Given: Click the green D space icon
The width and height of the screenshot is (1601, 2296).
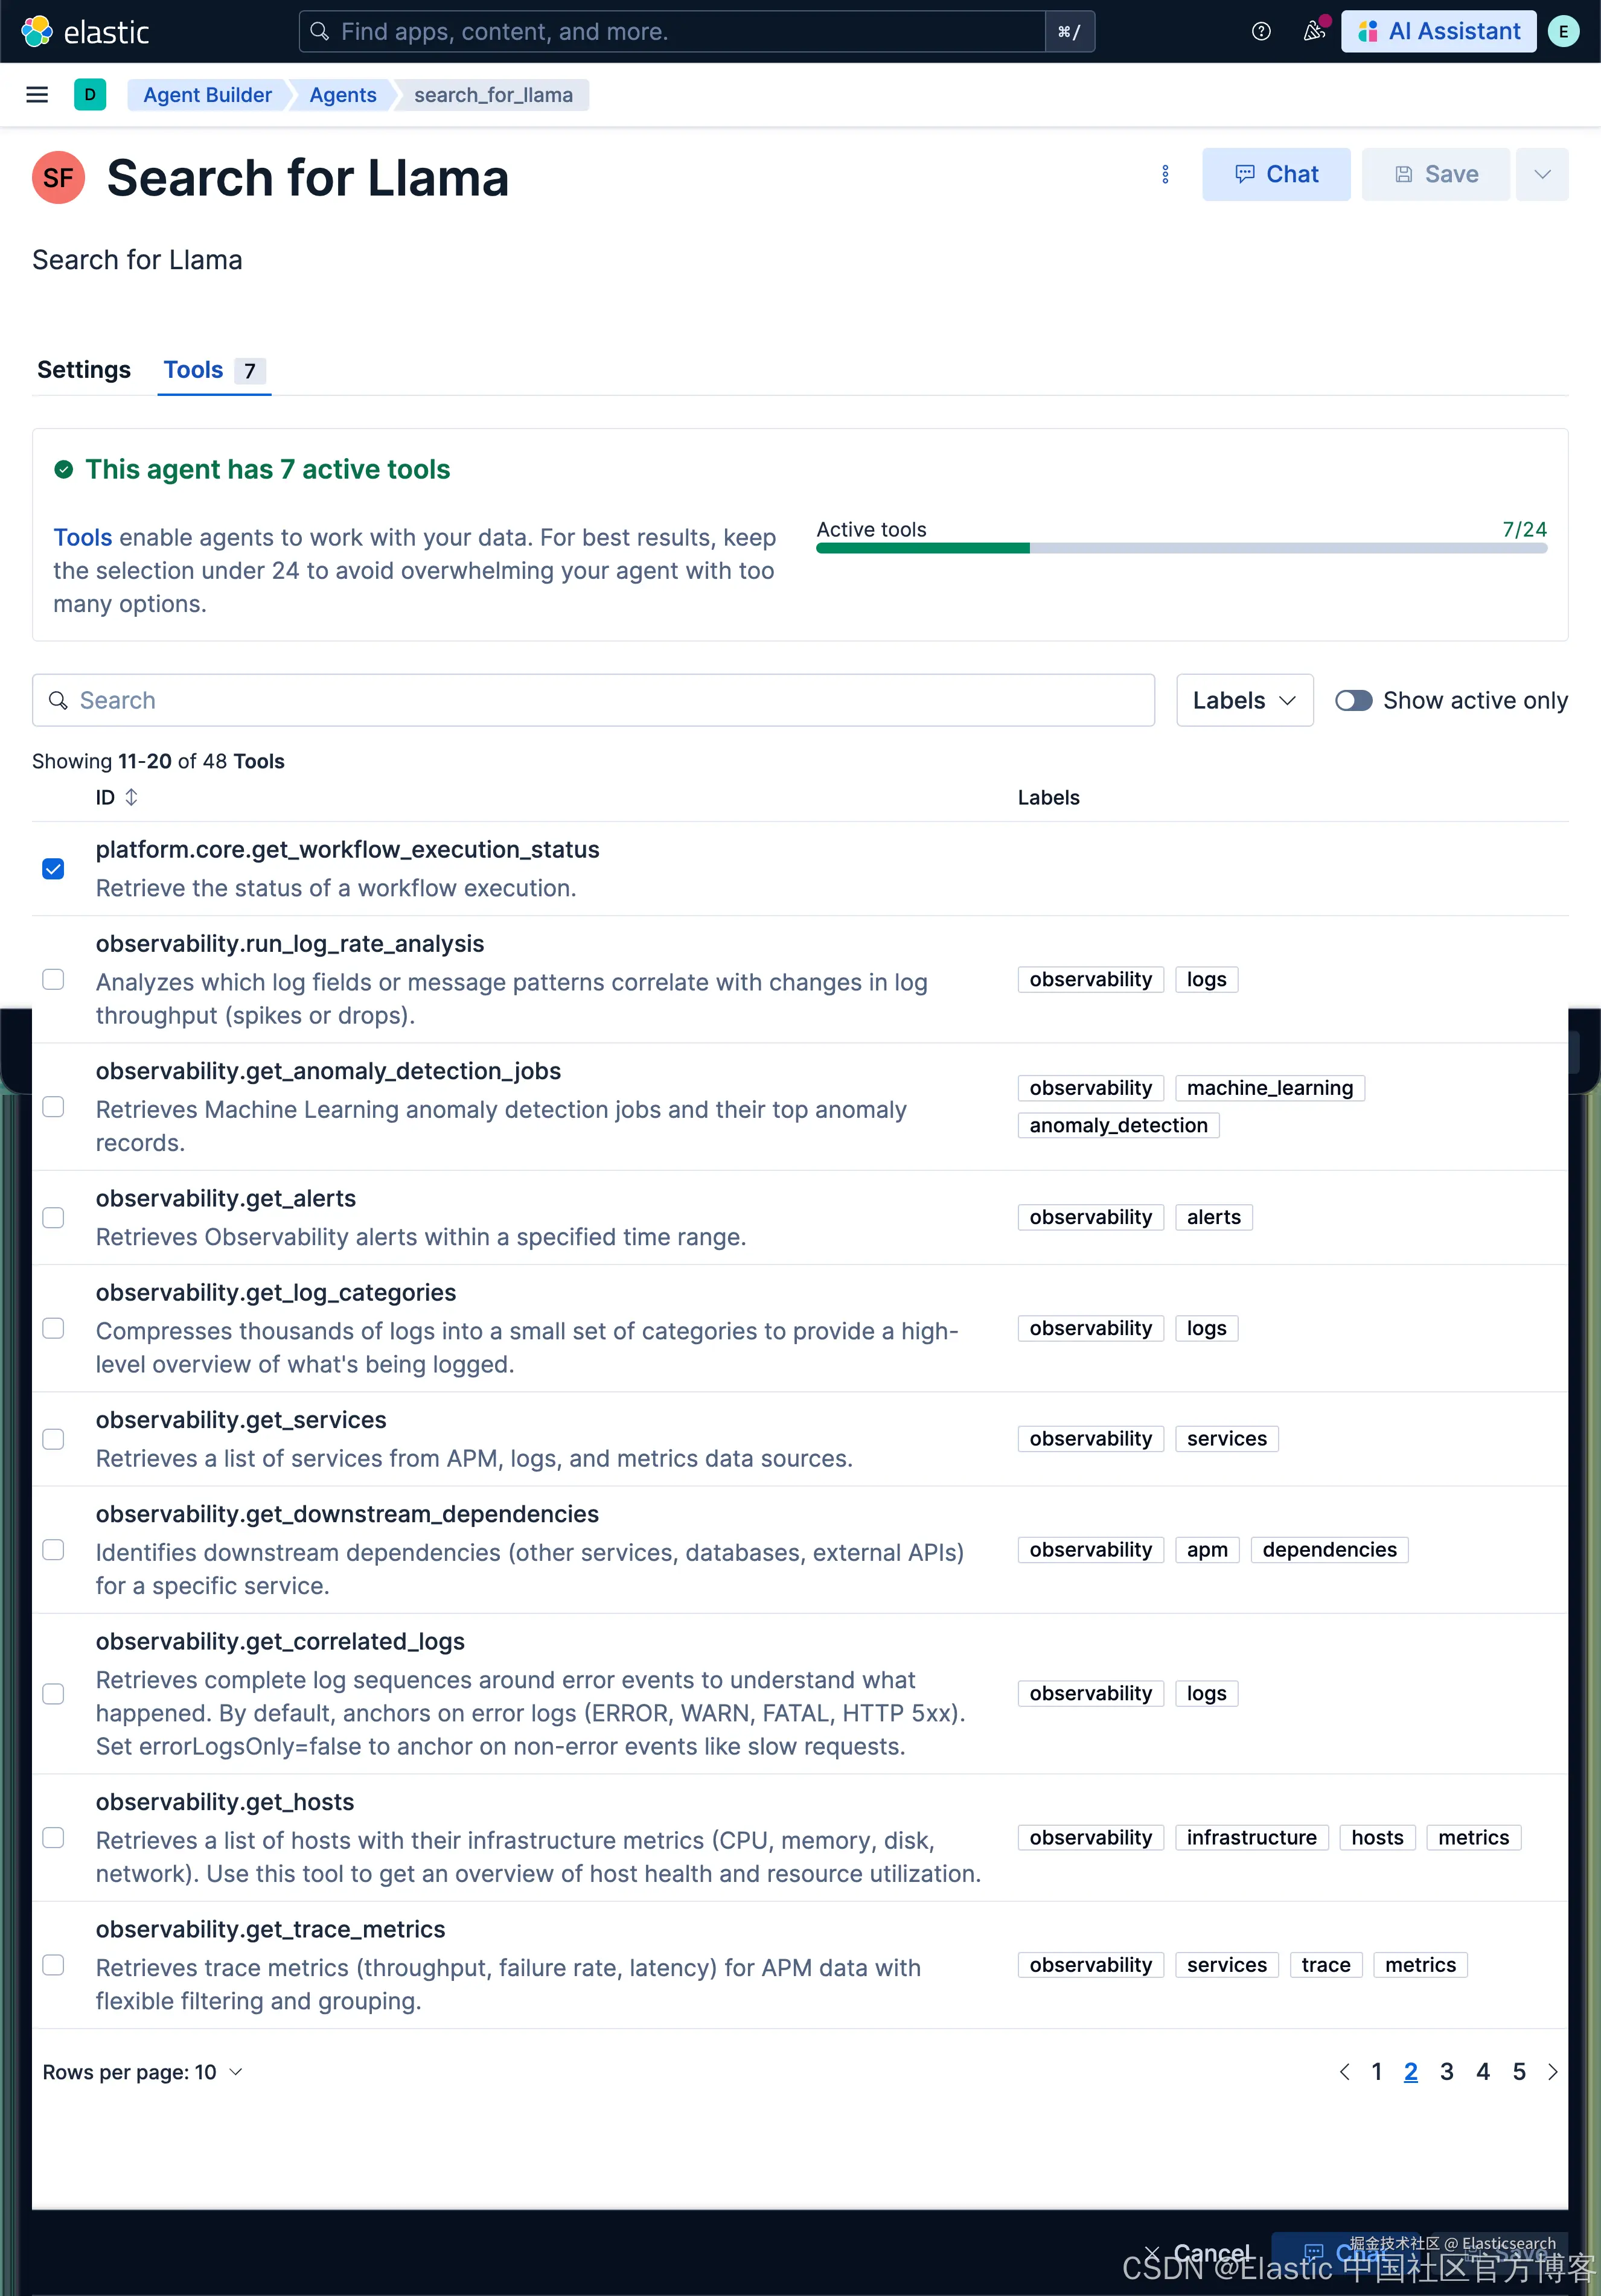Looking at the screenshot, I should click(90, 95).
